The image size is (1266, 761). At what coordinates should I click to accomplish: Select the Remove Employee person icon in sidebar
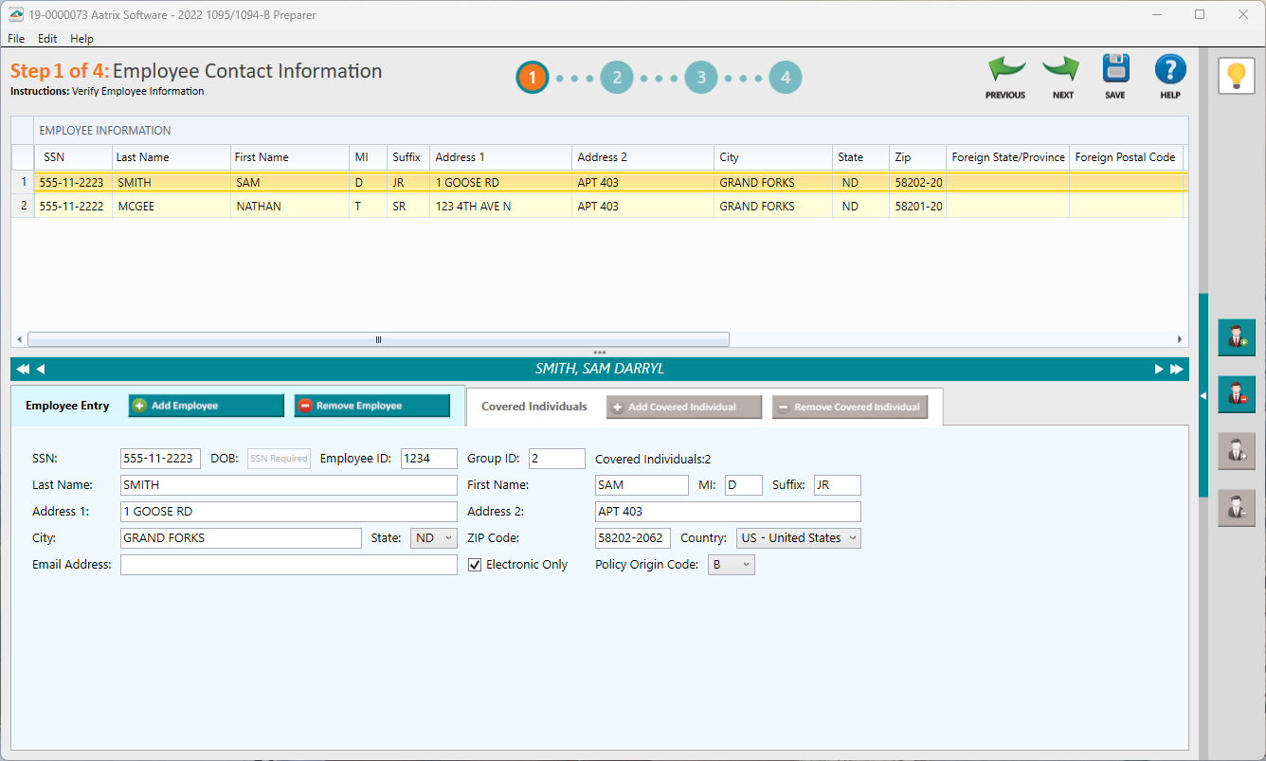click(1237, 394)
